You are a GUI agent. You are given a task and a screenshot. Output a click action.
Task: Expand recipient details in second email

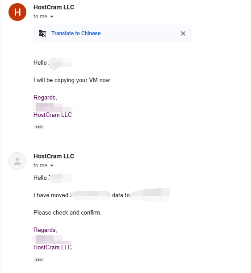pos(52,165)
